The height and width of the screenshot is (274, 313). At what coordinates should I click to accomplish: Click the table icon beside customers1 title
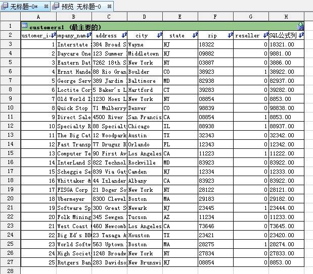click(25, 25)
